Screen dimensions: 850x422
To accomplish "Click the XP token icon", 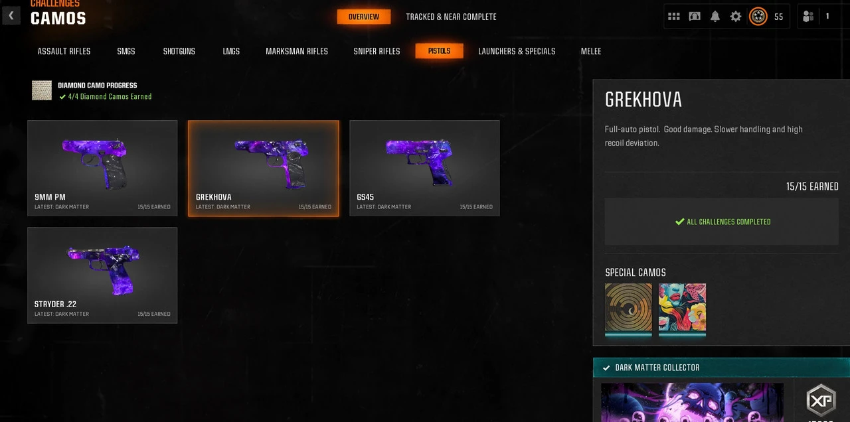I will (x=821, y=400).
